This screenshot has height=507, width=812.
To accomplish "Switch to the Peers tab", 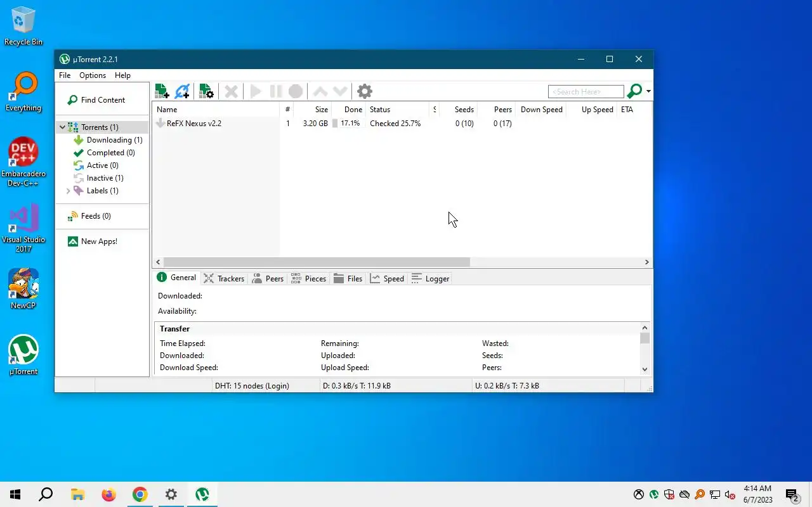I will tap(268, 278).
